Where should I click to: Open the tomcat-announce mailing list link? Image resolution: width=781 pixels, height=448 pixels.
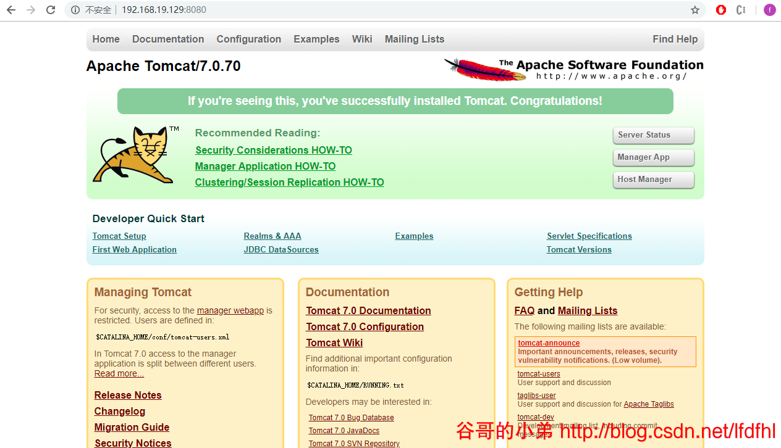(549, 343)
